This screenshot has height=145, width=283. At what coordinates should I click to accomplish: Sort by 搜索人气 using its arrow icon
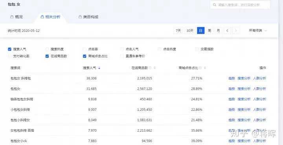pyautogui.click(x=99, y=68)
